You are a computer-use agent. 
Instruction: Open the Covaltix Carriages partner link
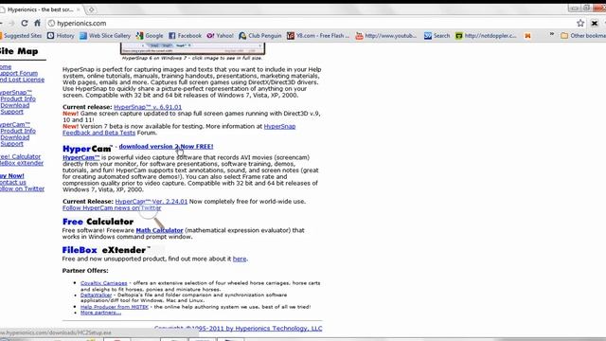point(103,283)
